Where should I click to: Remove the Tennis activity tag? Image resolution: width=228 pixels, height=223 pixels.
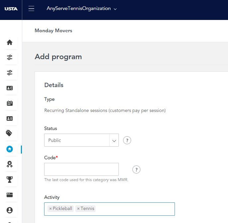pyautogui.click(x=78, y=209)
